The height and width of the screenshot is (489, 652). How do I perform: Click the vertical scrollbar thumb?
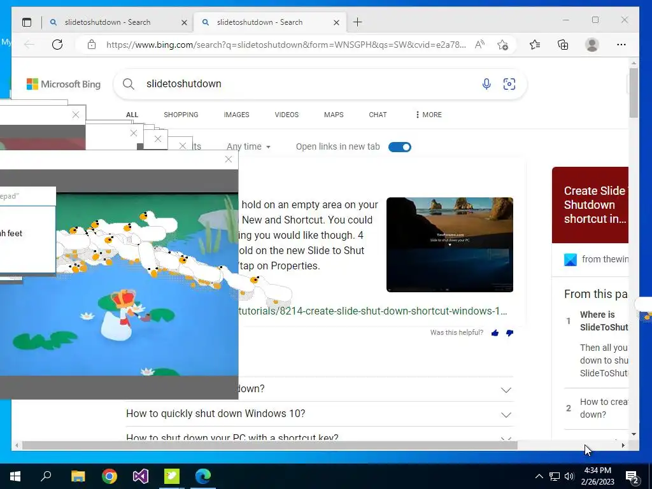click(x=634, y=93)
